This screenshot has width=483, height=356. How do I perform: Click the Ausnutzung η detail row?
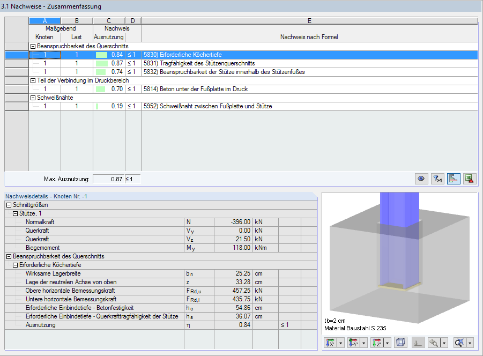pos(161,325)
